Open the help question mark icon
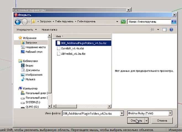182x132 pixels. tap(172, 29)
